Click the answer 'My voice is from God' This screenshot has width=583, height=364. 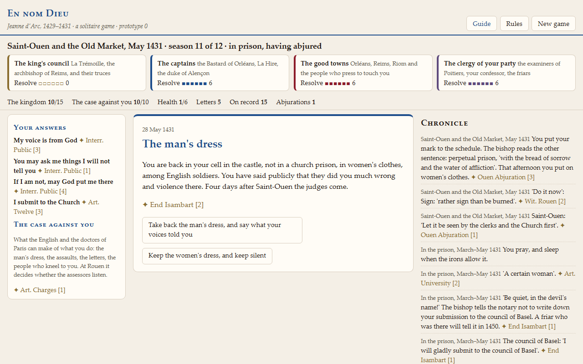(46, 141)
